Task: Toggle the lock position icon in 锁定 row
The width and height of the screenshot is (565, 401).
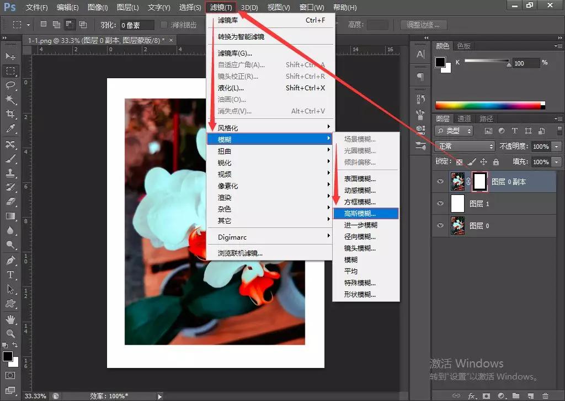Action: point(484,162)
